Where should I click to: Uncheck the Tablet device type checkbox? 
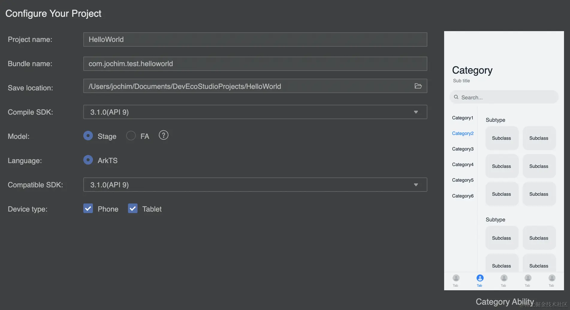pos(133,208)
